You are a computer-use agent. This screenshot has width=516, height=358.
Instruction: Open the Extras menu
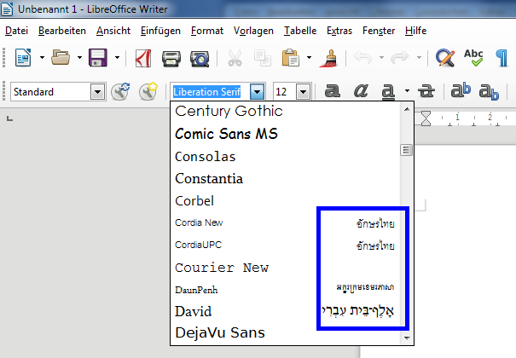(339, 31)
